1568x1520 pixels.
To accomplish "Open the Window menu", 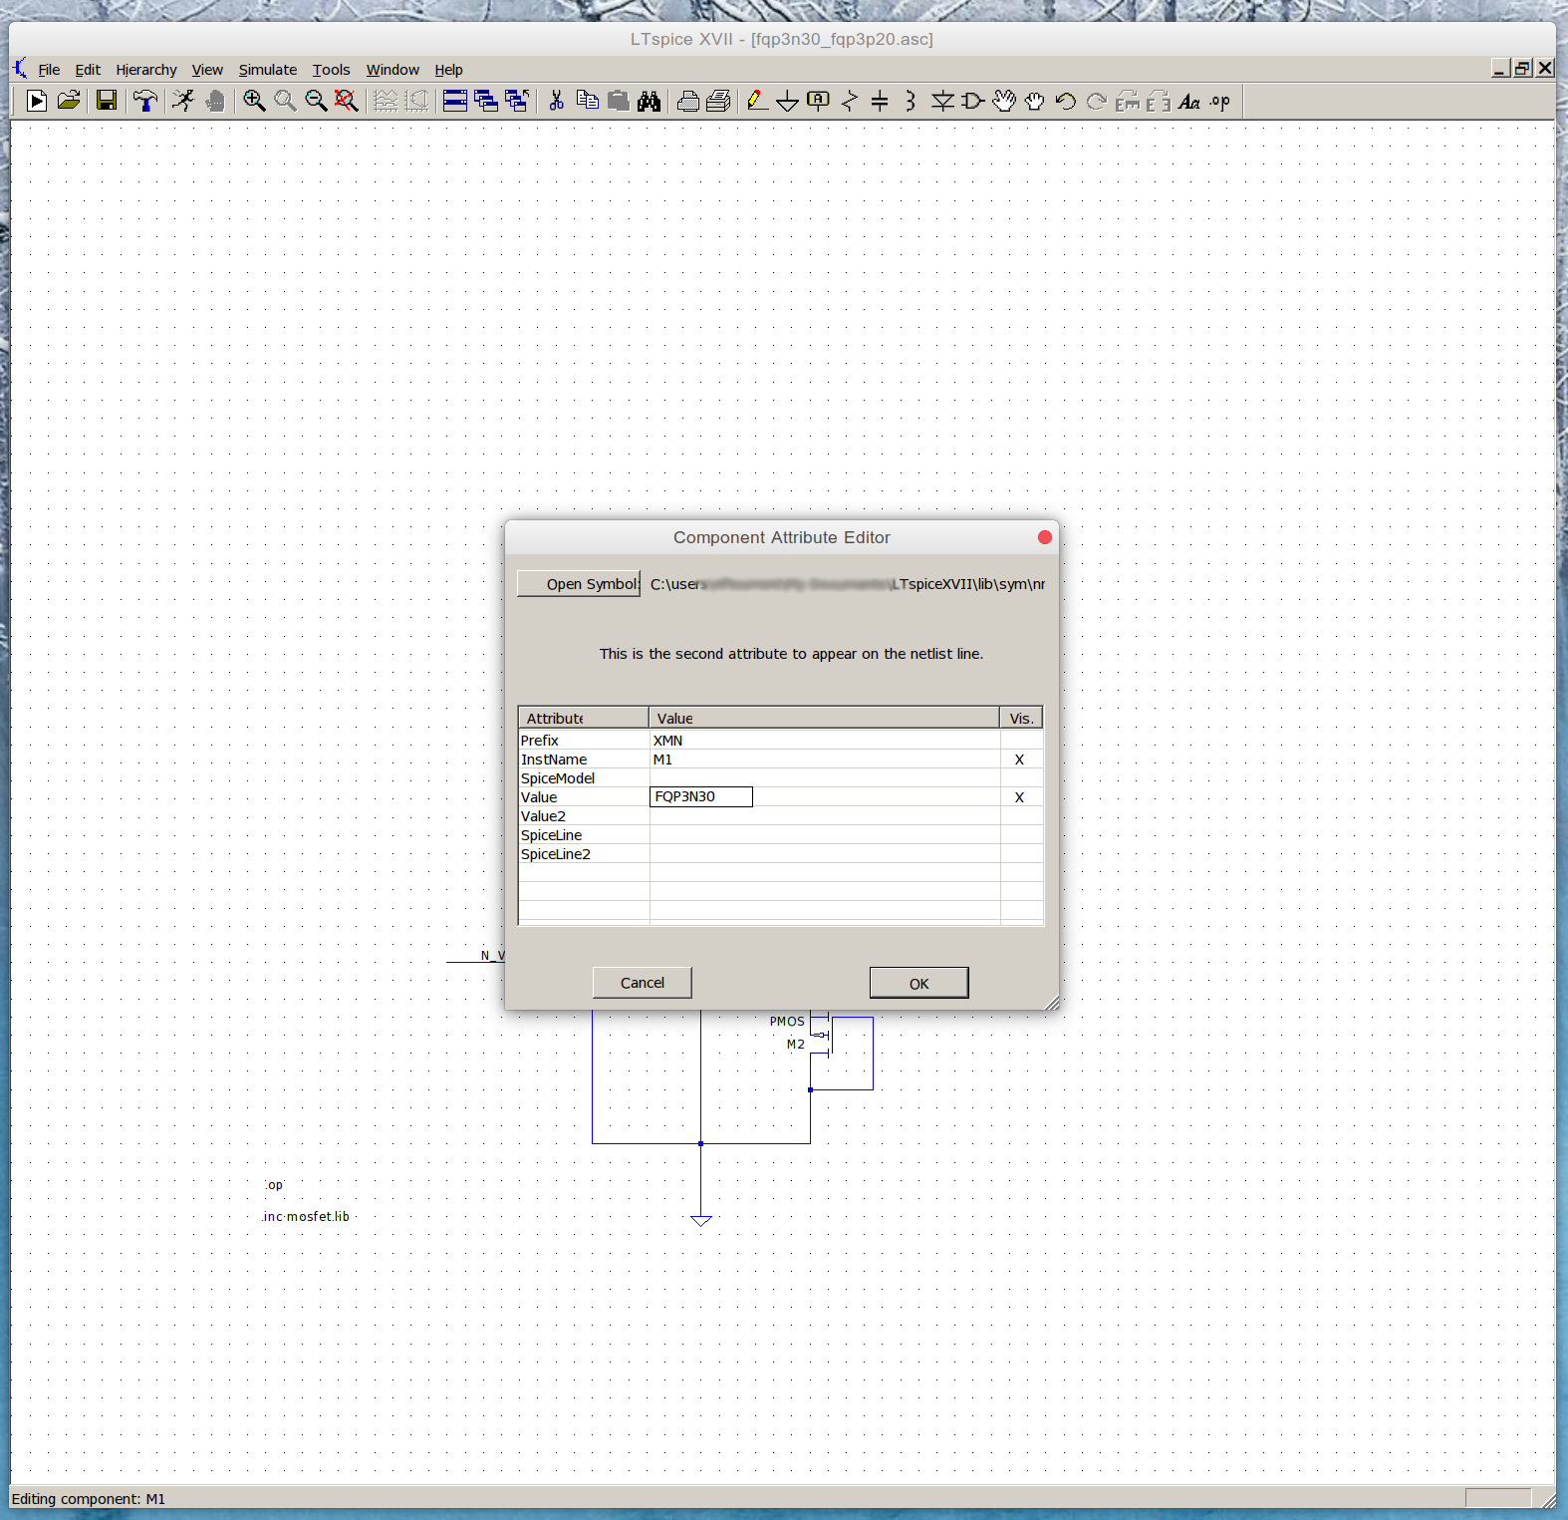I will point(392,70).
